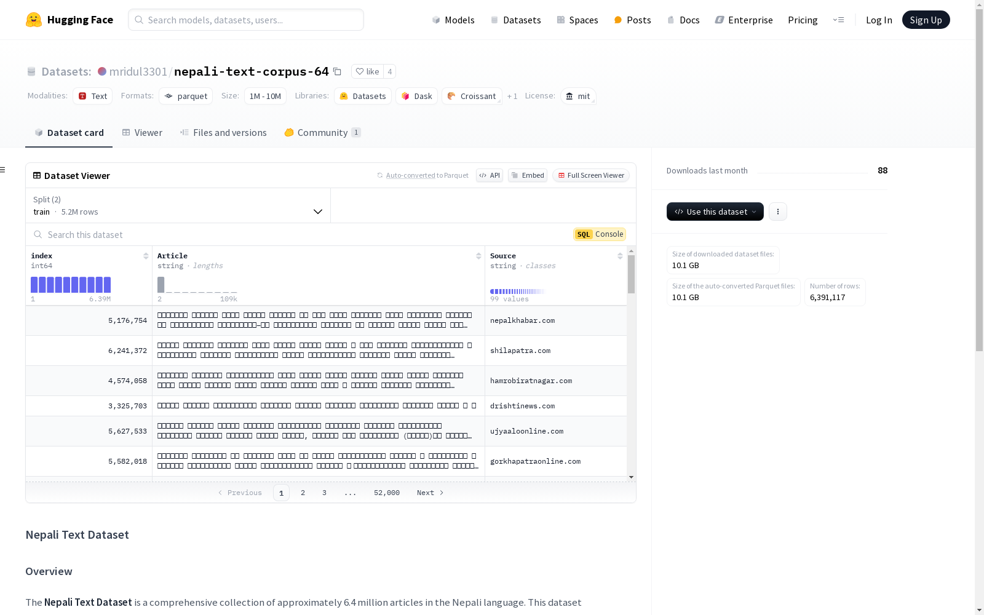
Task: Sort the index column with its arrows
Action: coord(146,256)
